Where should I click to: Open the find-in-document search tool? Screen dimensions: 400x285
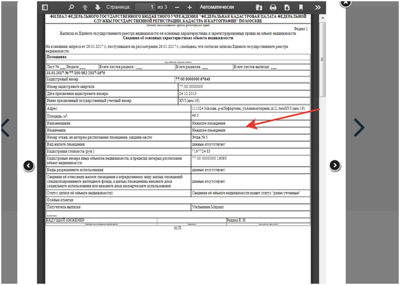click(71, 7)
